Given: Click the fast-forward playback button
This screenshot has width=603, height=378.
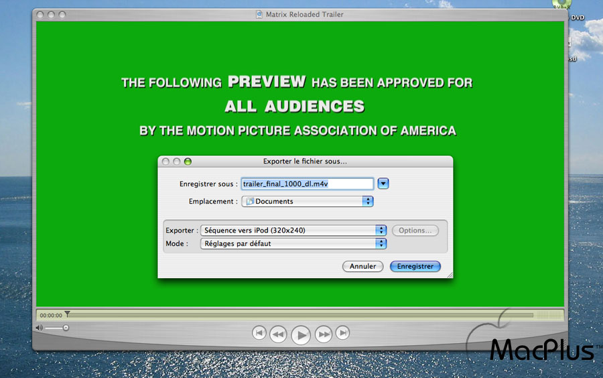Looking at the screenshot, I should click(324, 334).
